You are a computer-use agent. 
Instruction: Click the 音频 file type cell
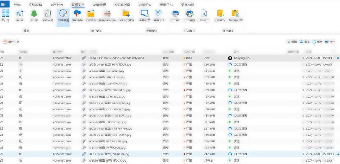coord(165,58)
